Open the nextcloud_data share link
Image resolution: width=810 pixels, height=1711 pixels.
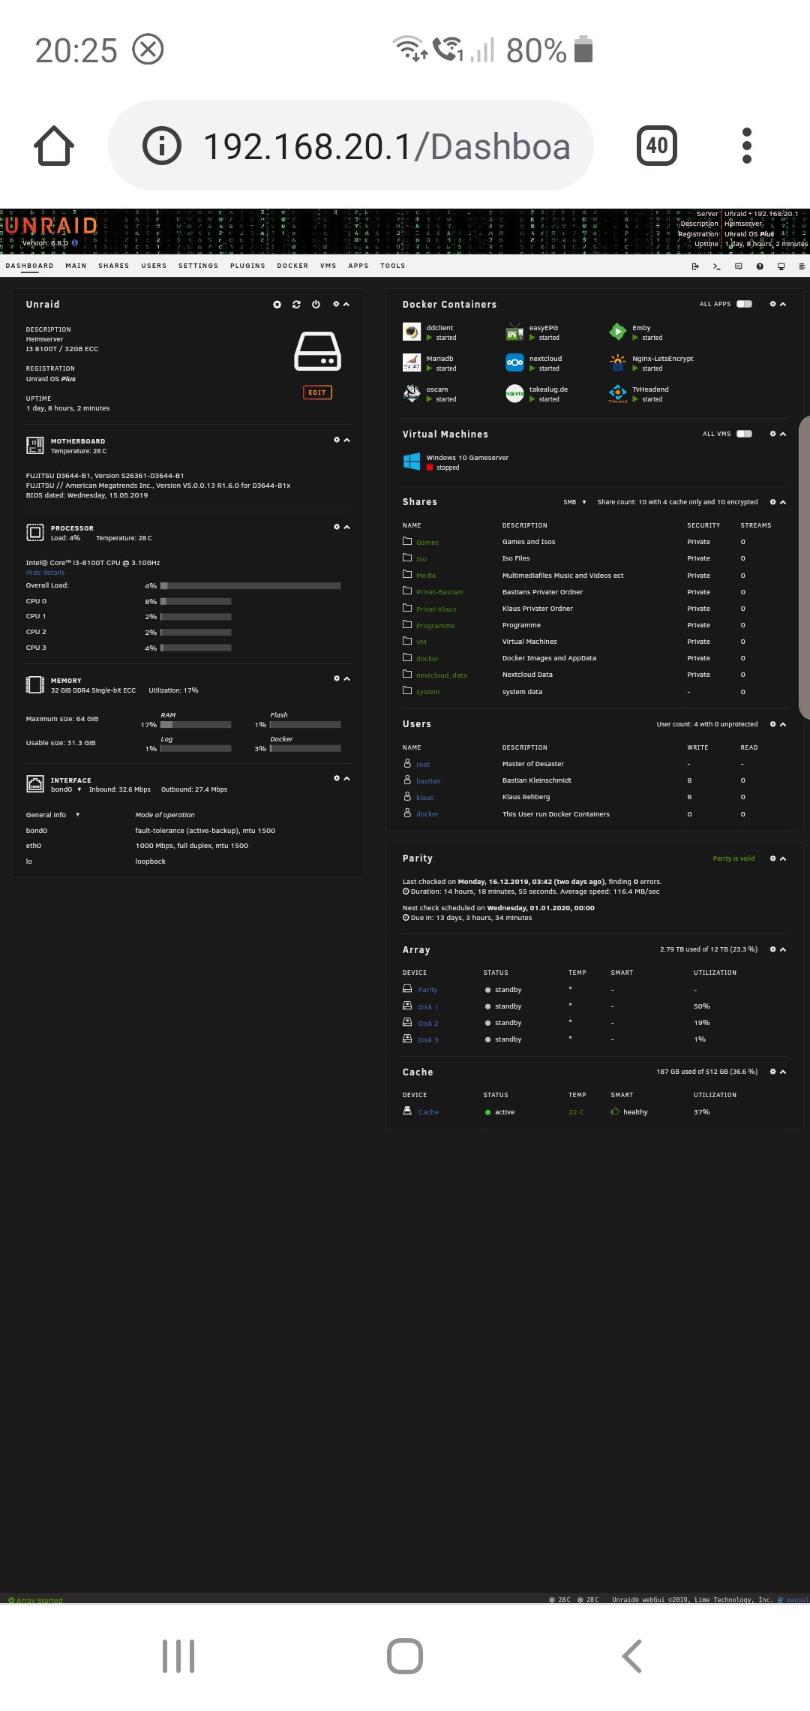pyautogui.click(x=442, y=675)
